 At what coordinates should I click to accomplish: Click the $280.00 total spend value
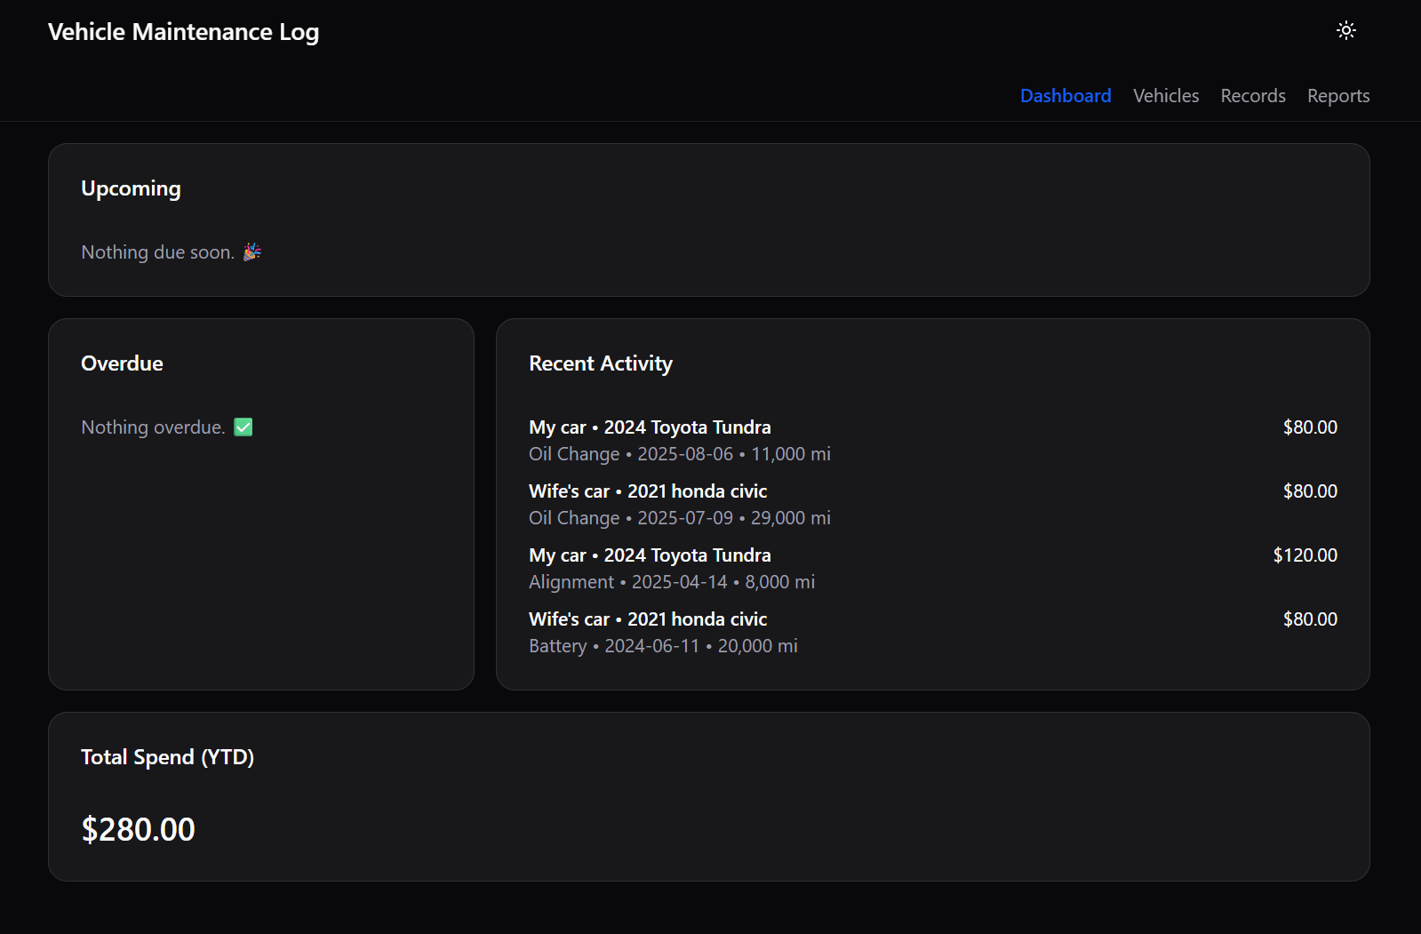pos(138,829)
